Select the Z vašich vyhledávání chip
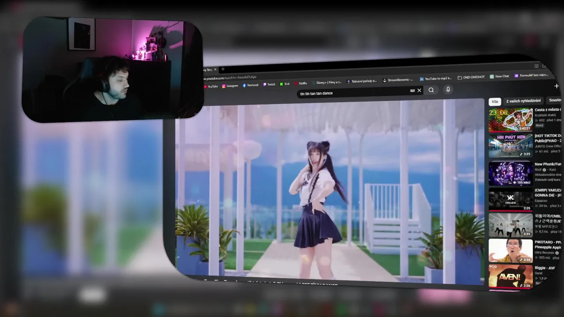Image resolution: width=564 pixels, height=317 pixels. [x=523, y=101]
